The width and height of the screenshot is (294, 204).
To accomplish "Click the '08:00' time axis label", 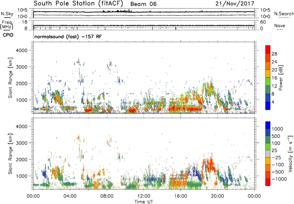I will point(107,196).
